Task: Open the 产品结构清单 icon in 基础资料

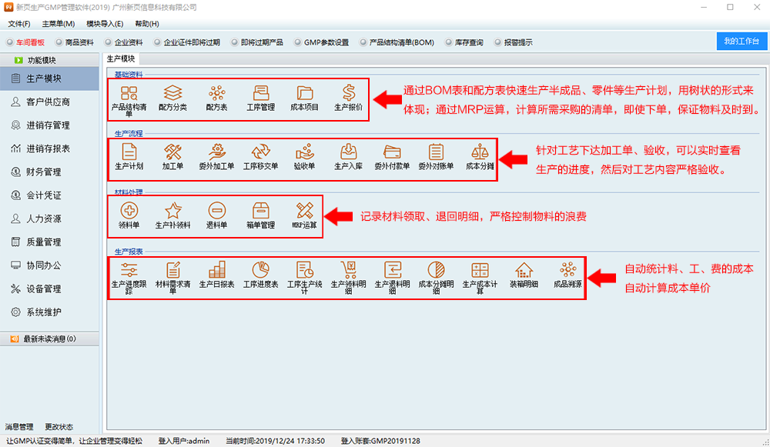Action: pos(129,95)
